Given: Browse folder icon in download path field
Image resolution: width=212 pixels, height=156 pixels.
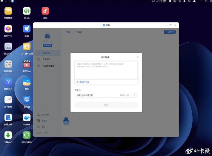Looking at the screenshot, I should click(135, 95).
